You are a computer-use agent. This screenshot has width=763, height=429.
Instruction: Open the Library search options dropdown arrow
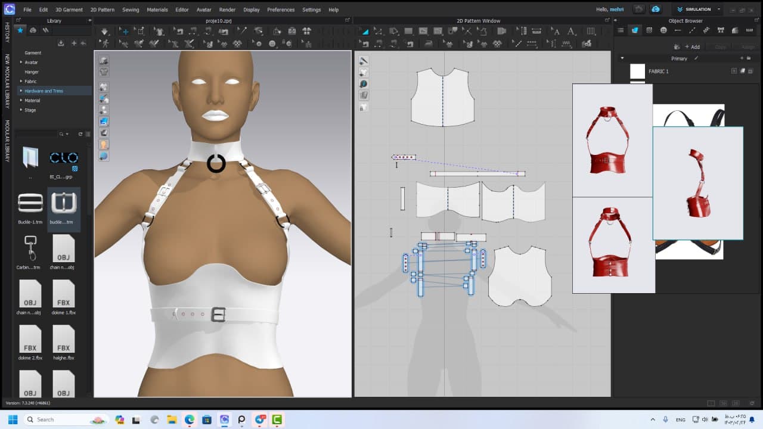tap(67, 134)
